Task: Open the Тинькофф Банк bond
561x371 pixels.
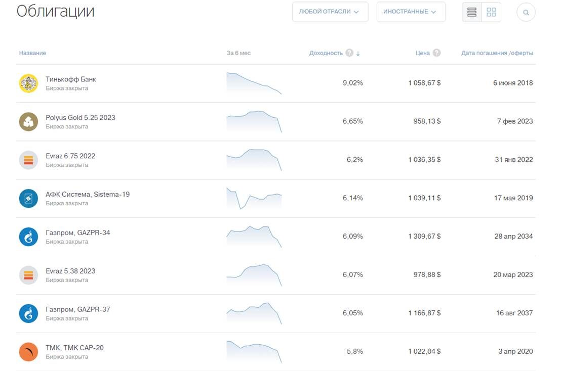Action: tap(71, 79)
